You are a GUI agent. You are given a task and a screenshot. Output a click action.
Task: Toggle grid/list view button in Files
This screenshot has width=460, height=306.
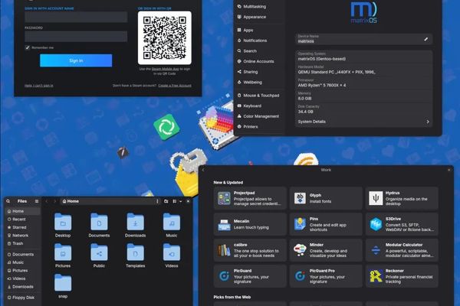click(x=175, y=201)
